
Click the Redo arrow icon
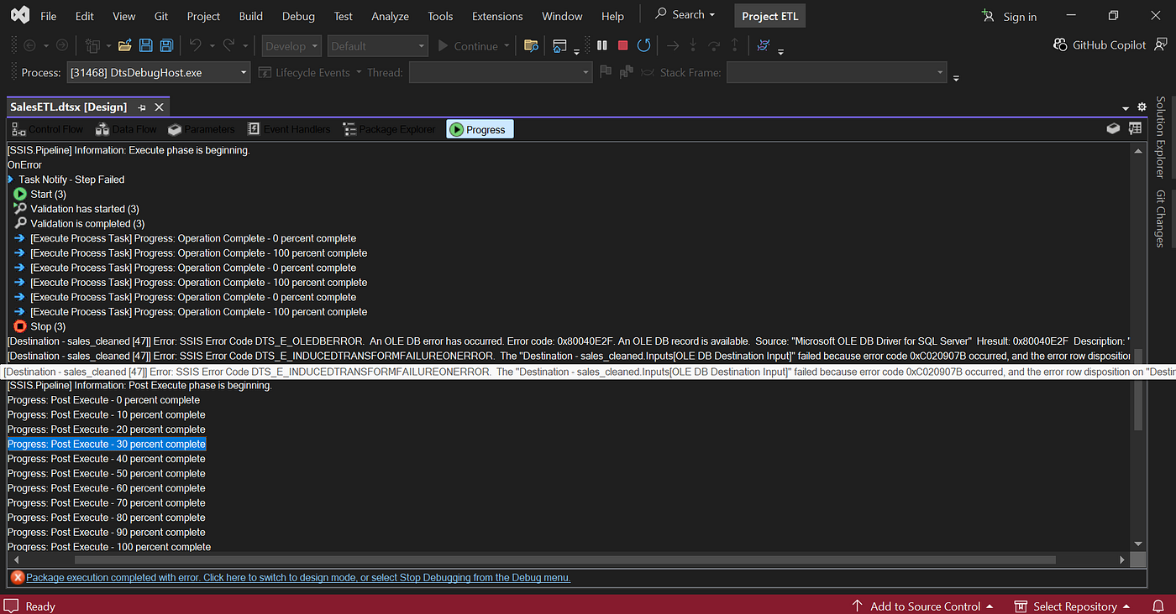tap(228, 46)
